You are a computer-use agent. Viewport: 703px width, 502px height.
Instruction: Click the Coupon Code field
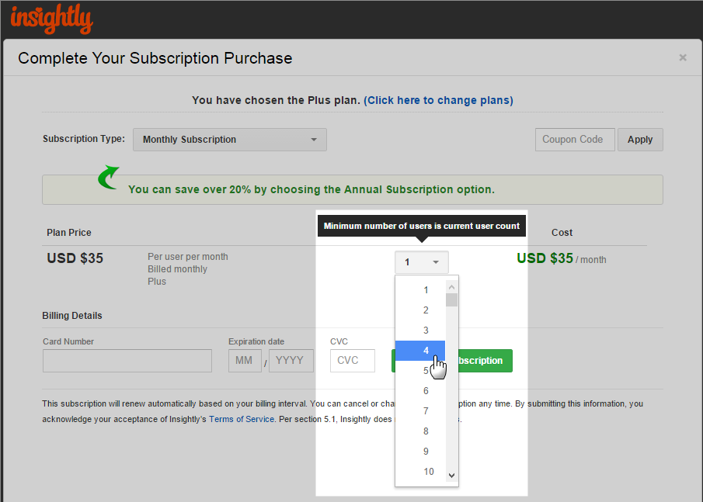(x=575, y=140)
